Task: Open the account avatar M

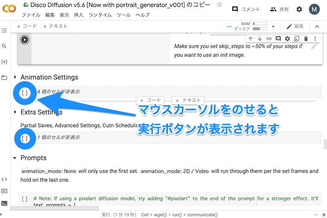Action: coord(314,9)
